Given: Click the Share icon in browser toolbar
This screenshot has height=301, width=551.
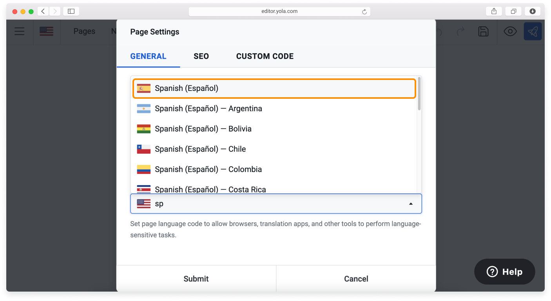Looking at the screenshot, I should pyautogui.click(x=493, y=11).
